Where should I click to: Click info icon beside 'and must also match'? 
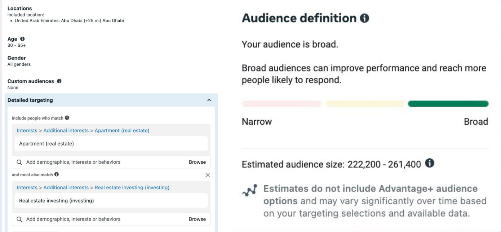[57, 175]
